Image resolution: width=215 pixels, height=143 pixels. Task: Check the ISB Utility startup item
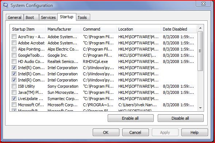point(14,86)
